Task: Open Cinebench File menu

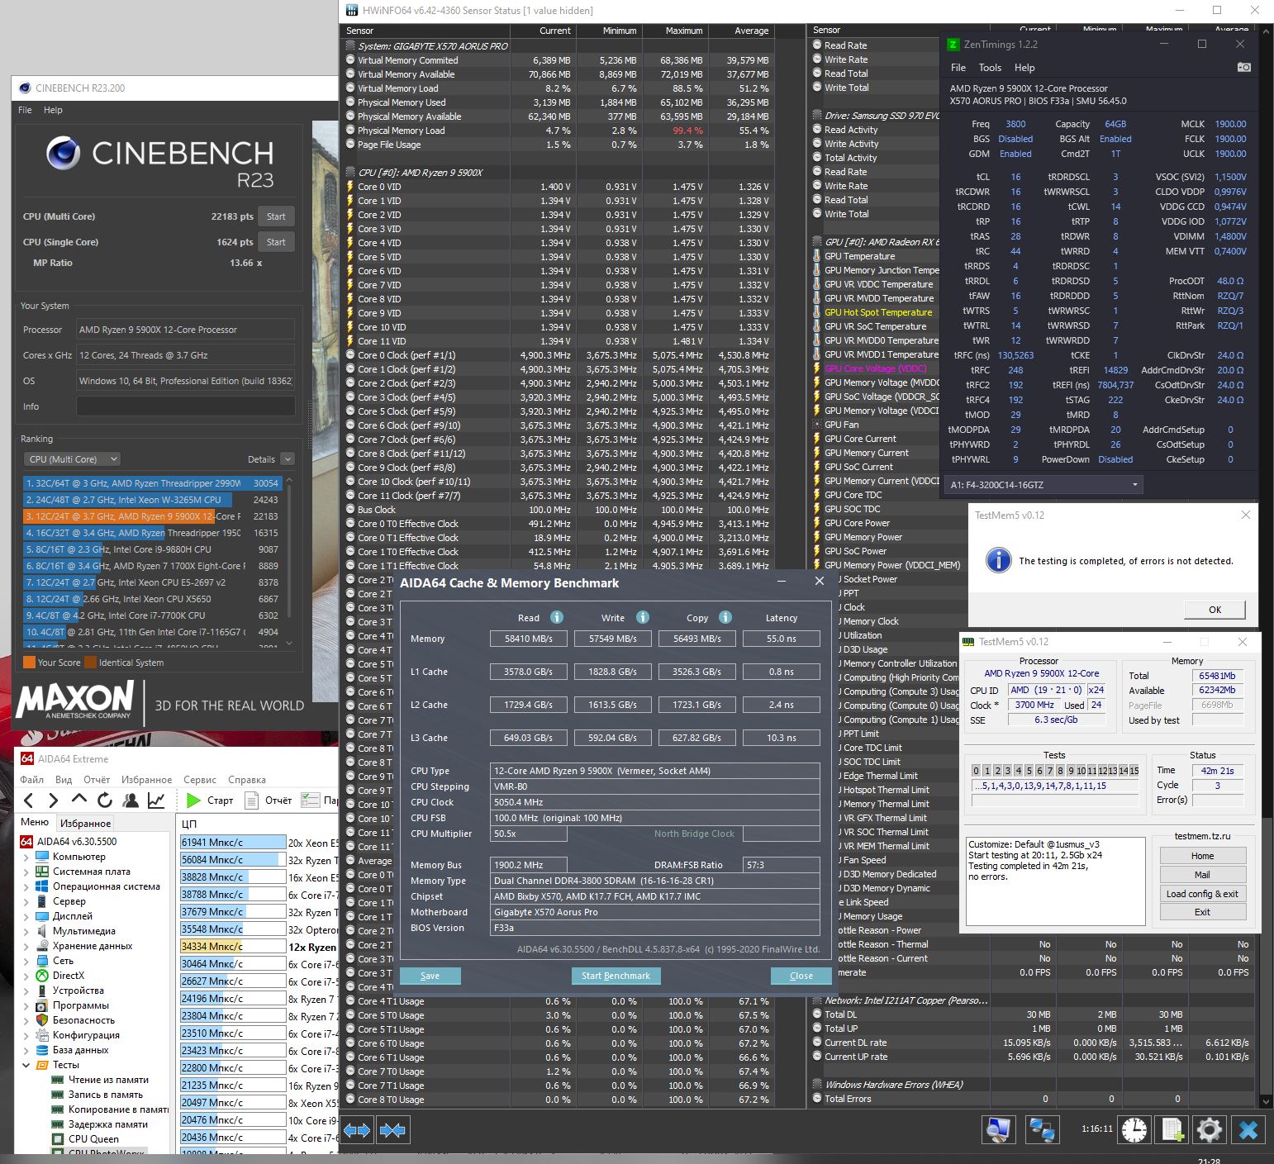Action: point(25,110)
